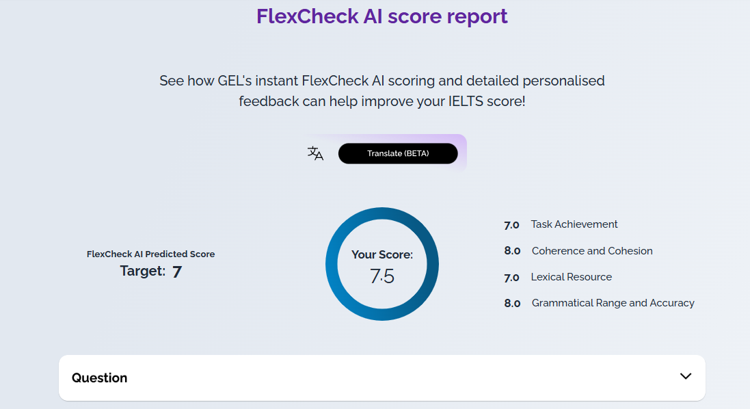Click the blue circular score progress ring

tap(332, 264)
